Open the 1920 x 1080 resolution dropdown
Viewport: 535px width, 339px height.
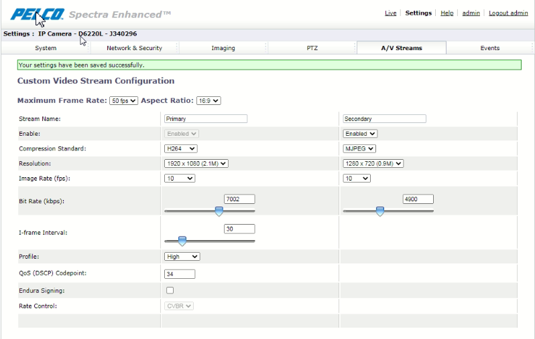(x=196, y=164)
